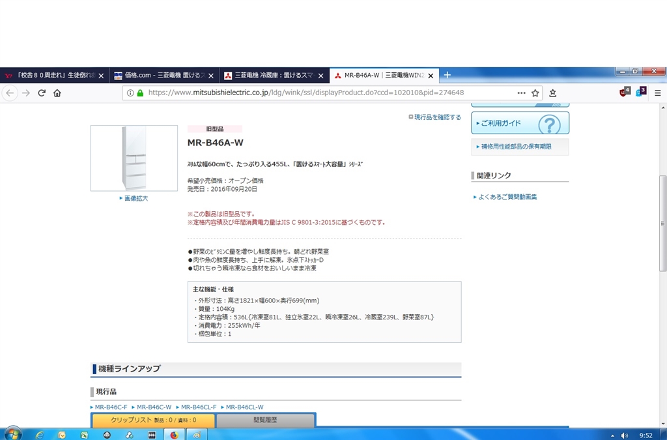The height and width of the screenshot is (440, 667).
Task: Click the 旧型品 label badge
Action: click(x=215, y=129)
